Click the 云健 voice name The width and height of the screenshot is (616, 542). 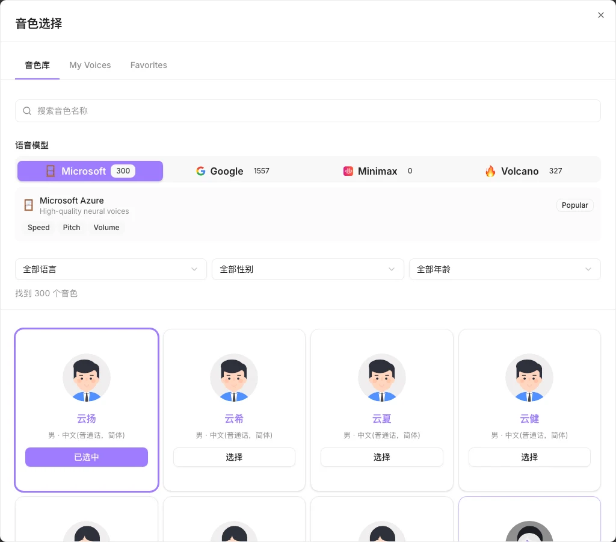pyautogui.click(x=529, y=419)
